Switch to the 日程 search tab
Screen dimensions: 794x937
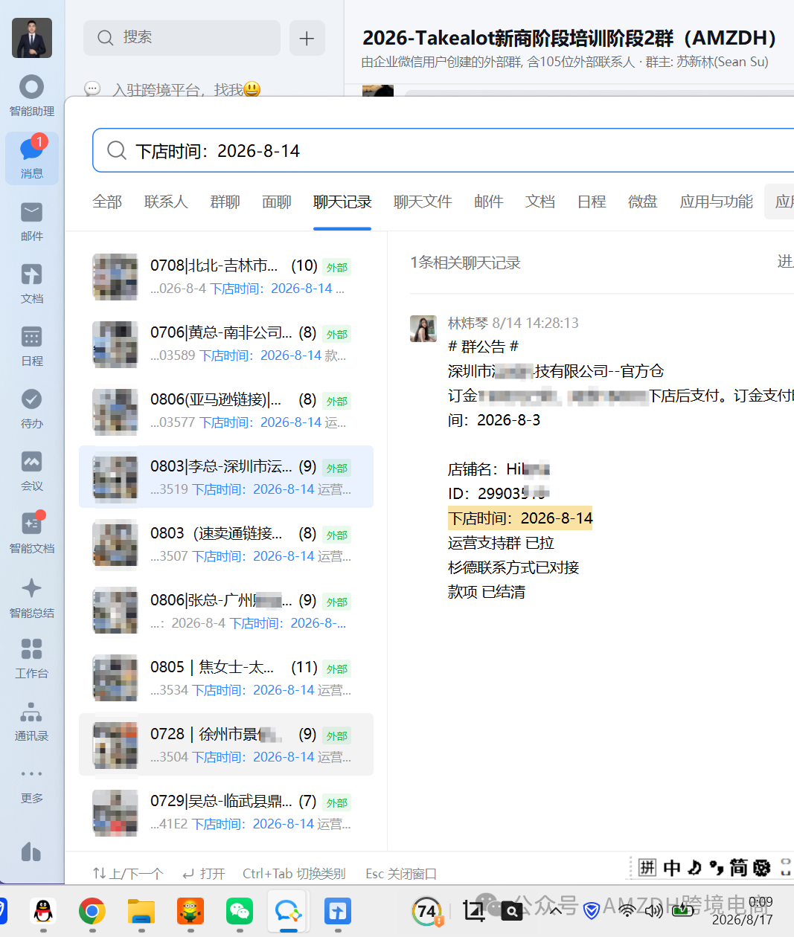(x=592, y=202)
